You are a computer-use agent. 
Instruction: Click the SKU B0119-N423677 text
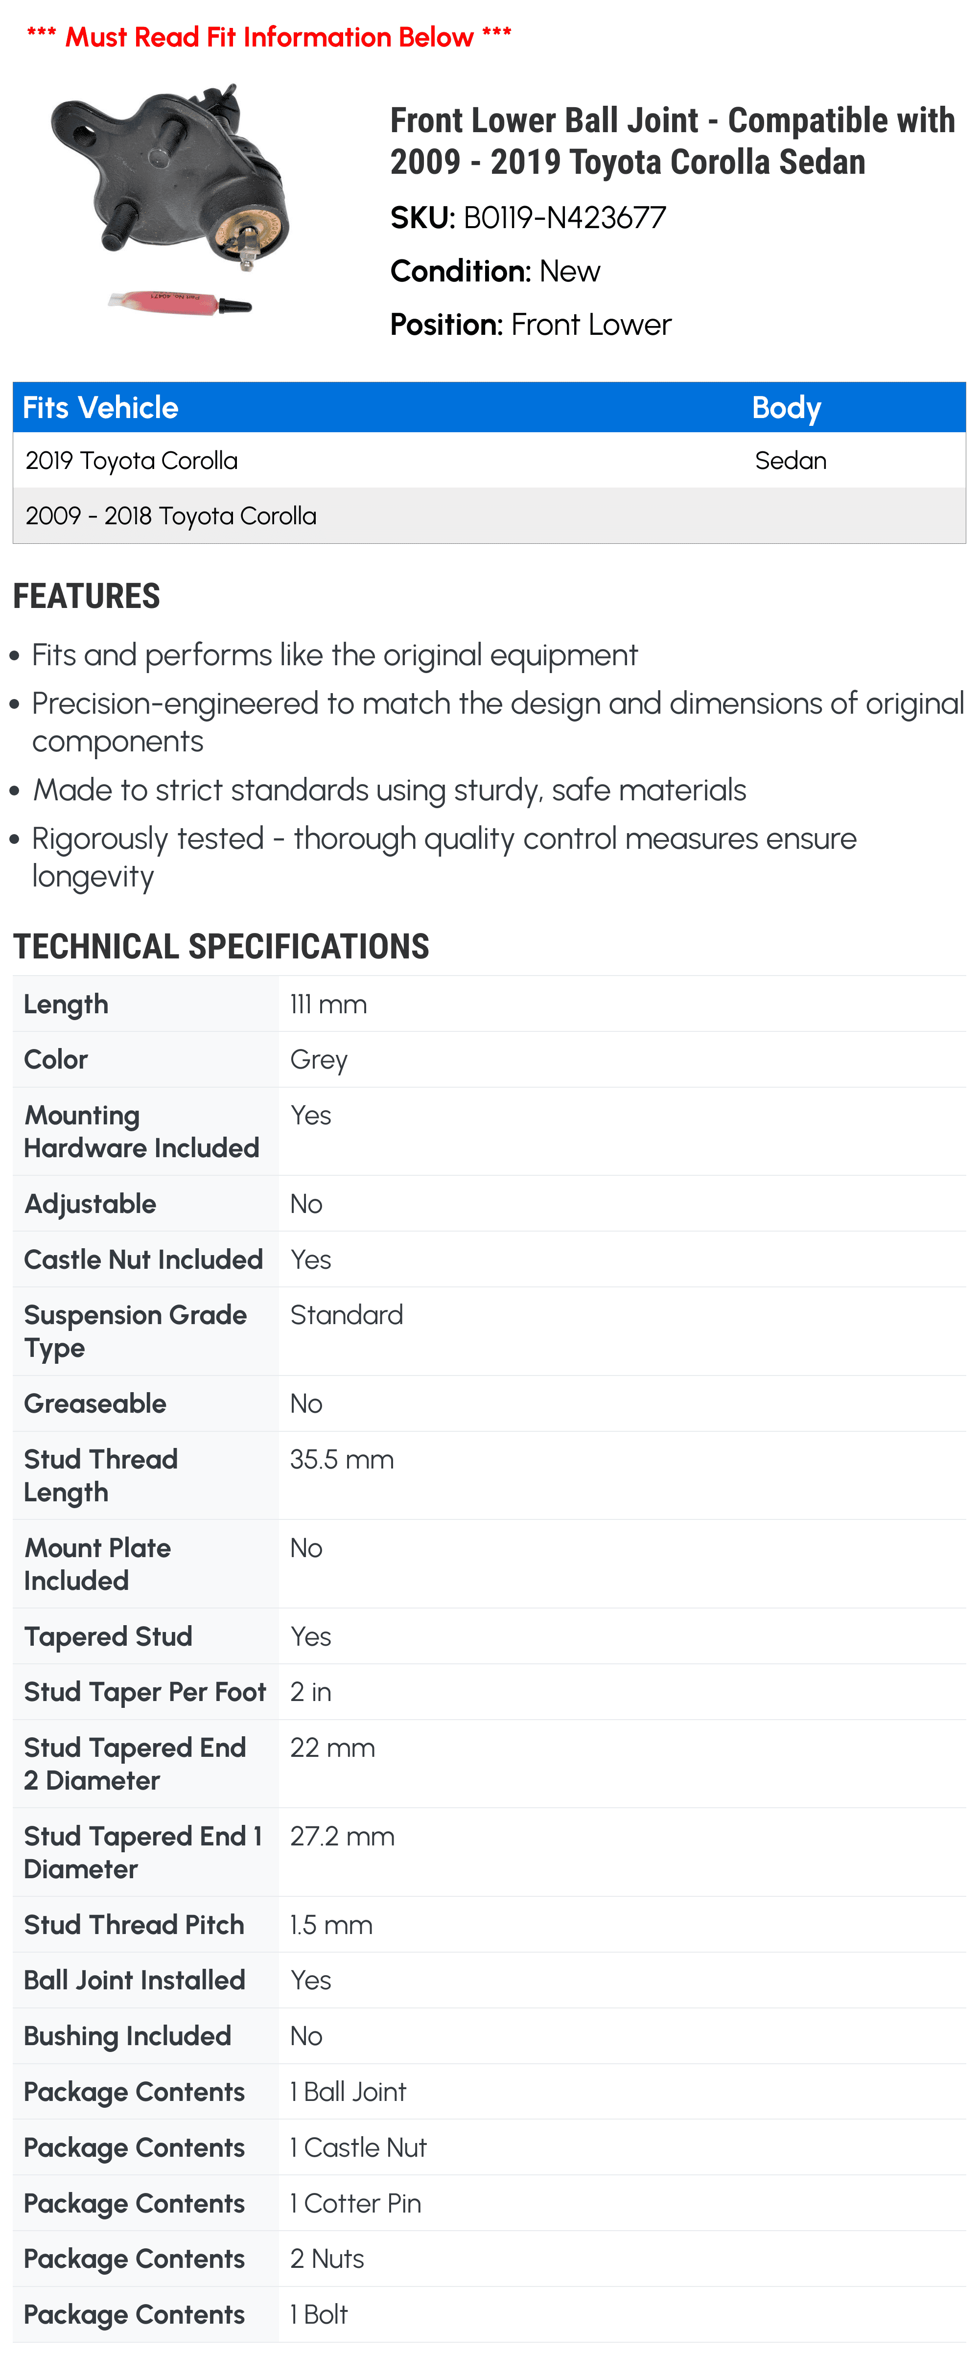pos(527,217)
